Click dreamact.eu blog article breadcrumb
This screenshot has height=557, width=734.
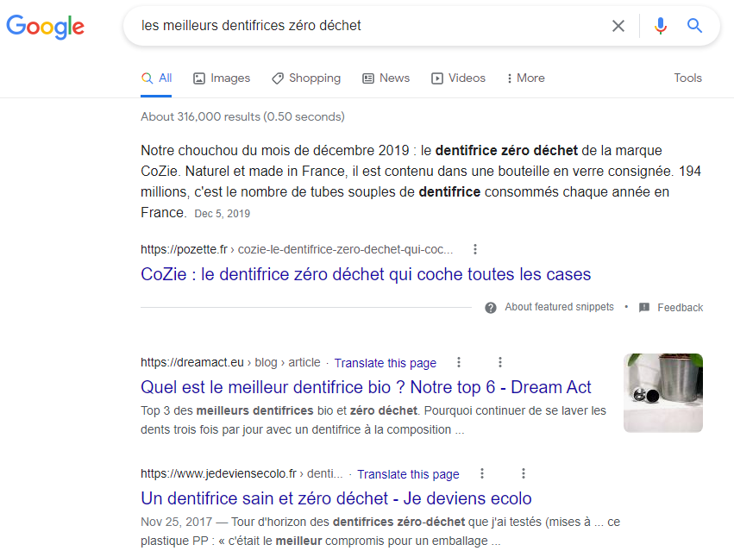[x=230, y=363]
